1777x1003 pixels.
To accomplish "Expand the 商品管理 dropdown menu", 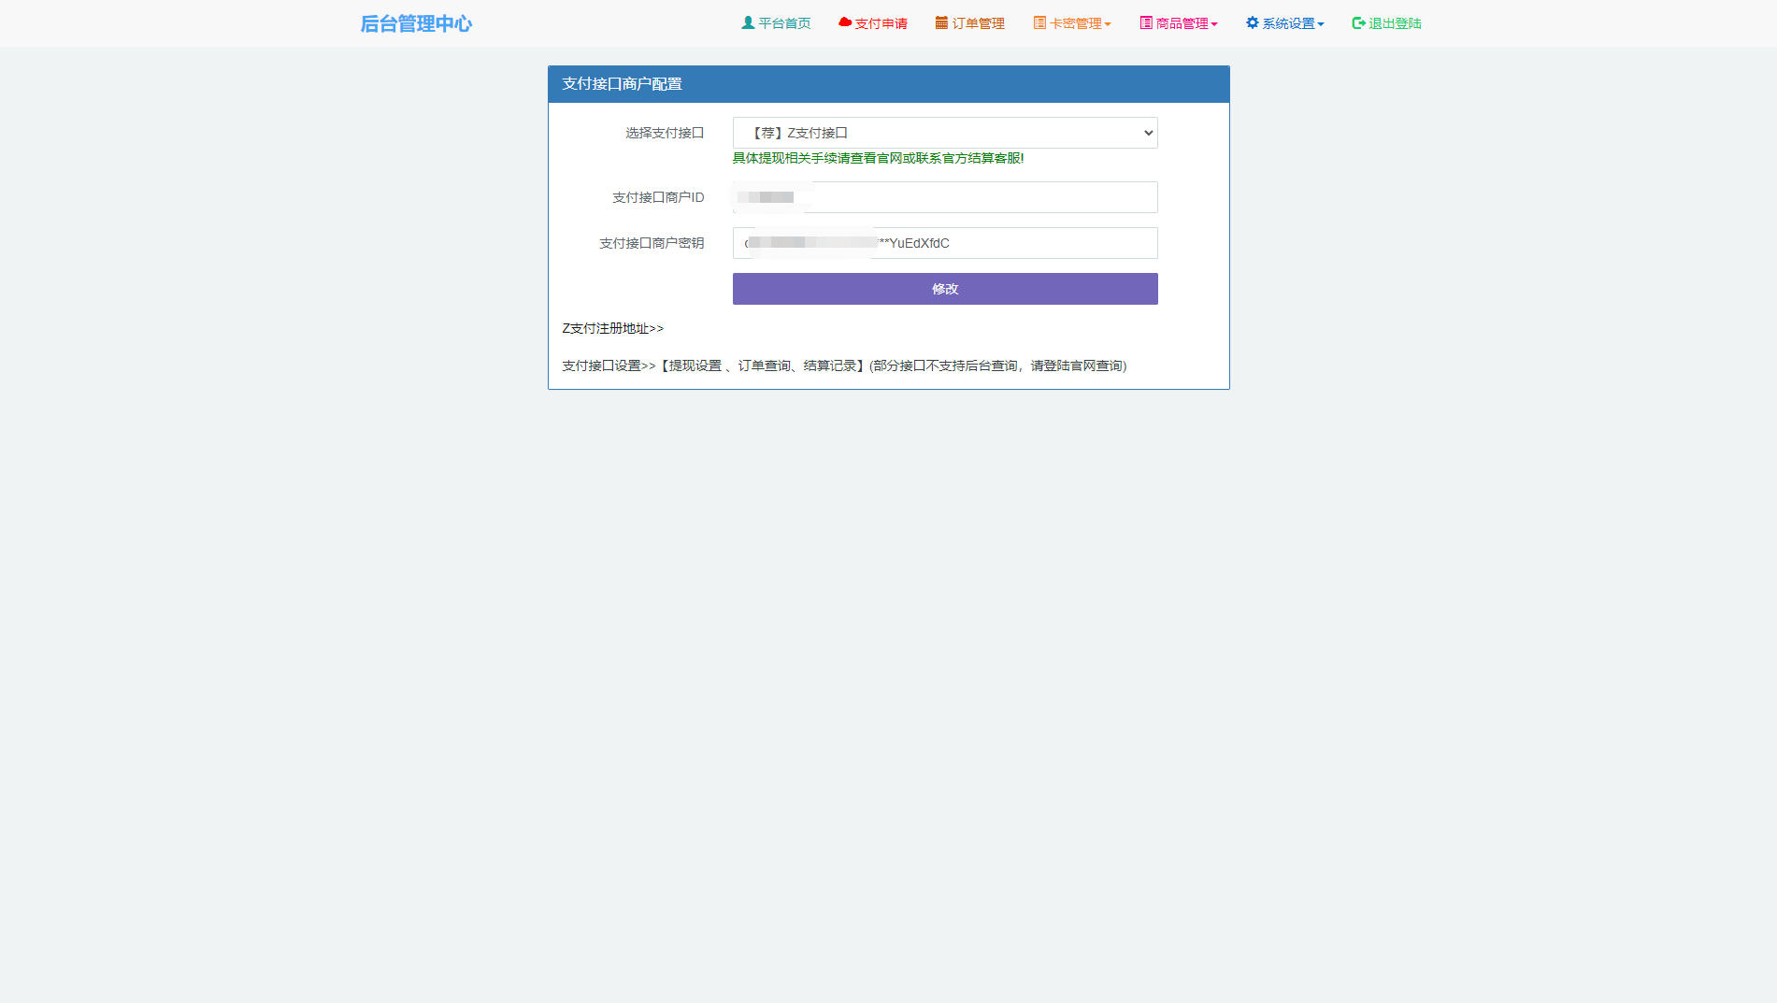I will (x=1179, y=22).
